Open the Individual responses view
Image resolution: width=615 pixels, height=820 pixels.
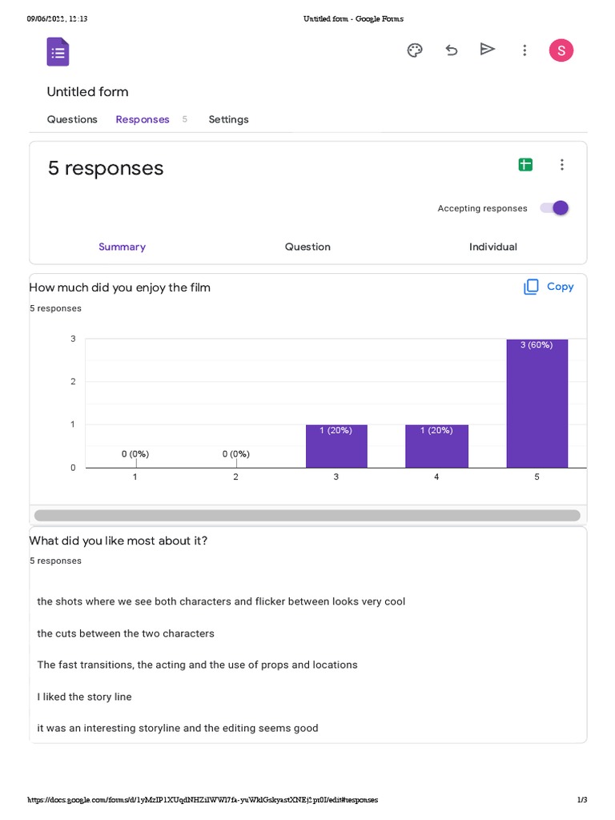tap(493, 247)
